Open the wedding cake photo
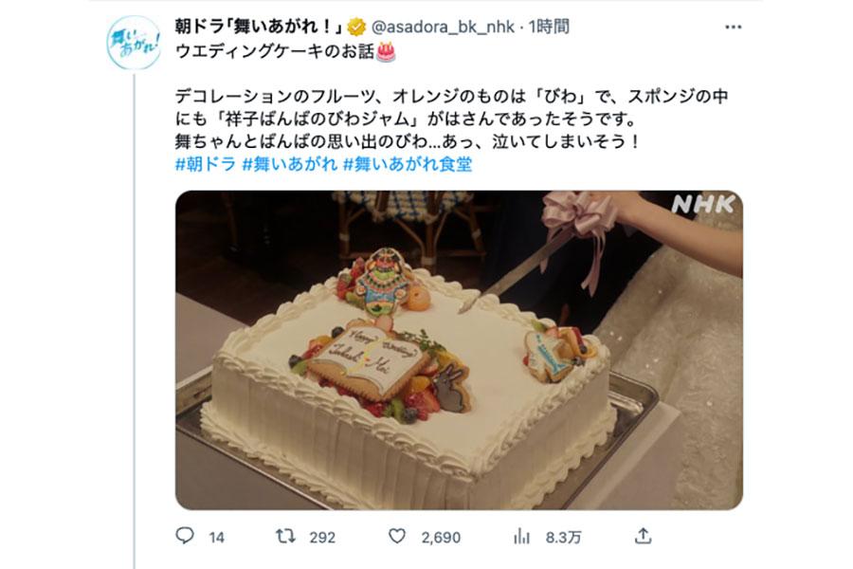Image resolution: width=853 pixels, height=569 pixels. 459,350
